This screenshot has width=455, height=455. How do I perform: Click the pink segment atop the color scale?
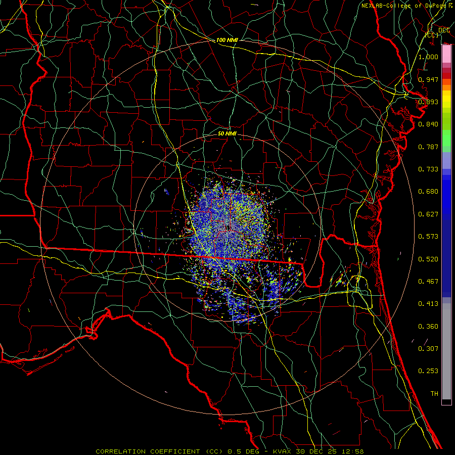click(x=446, y=54)
